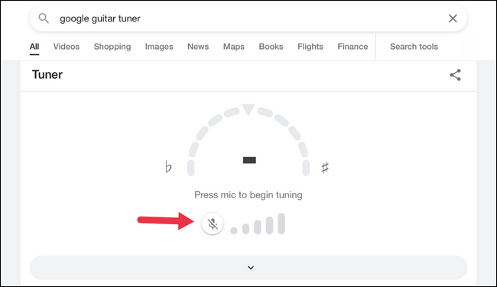Screen dimensions: 497x287
Task: Go to the Maps tab
Action: 234,47
